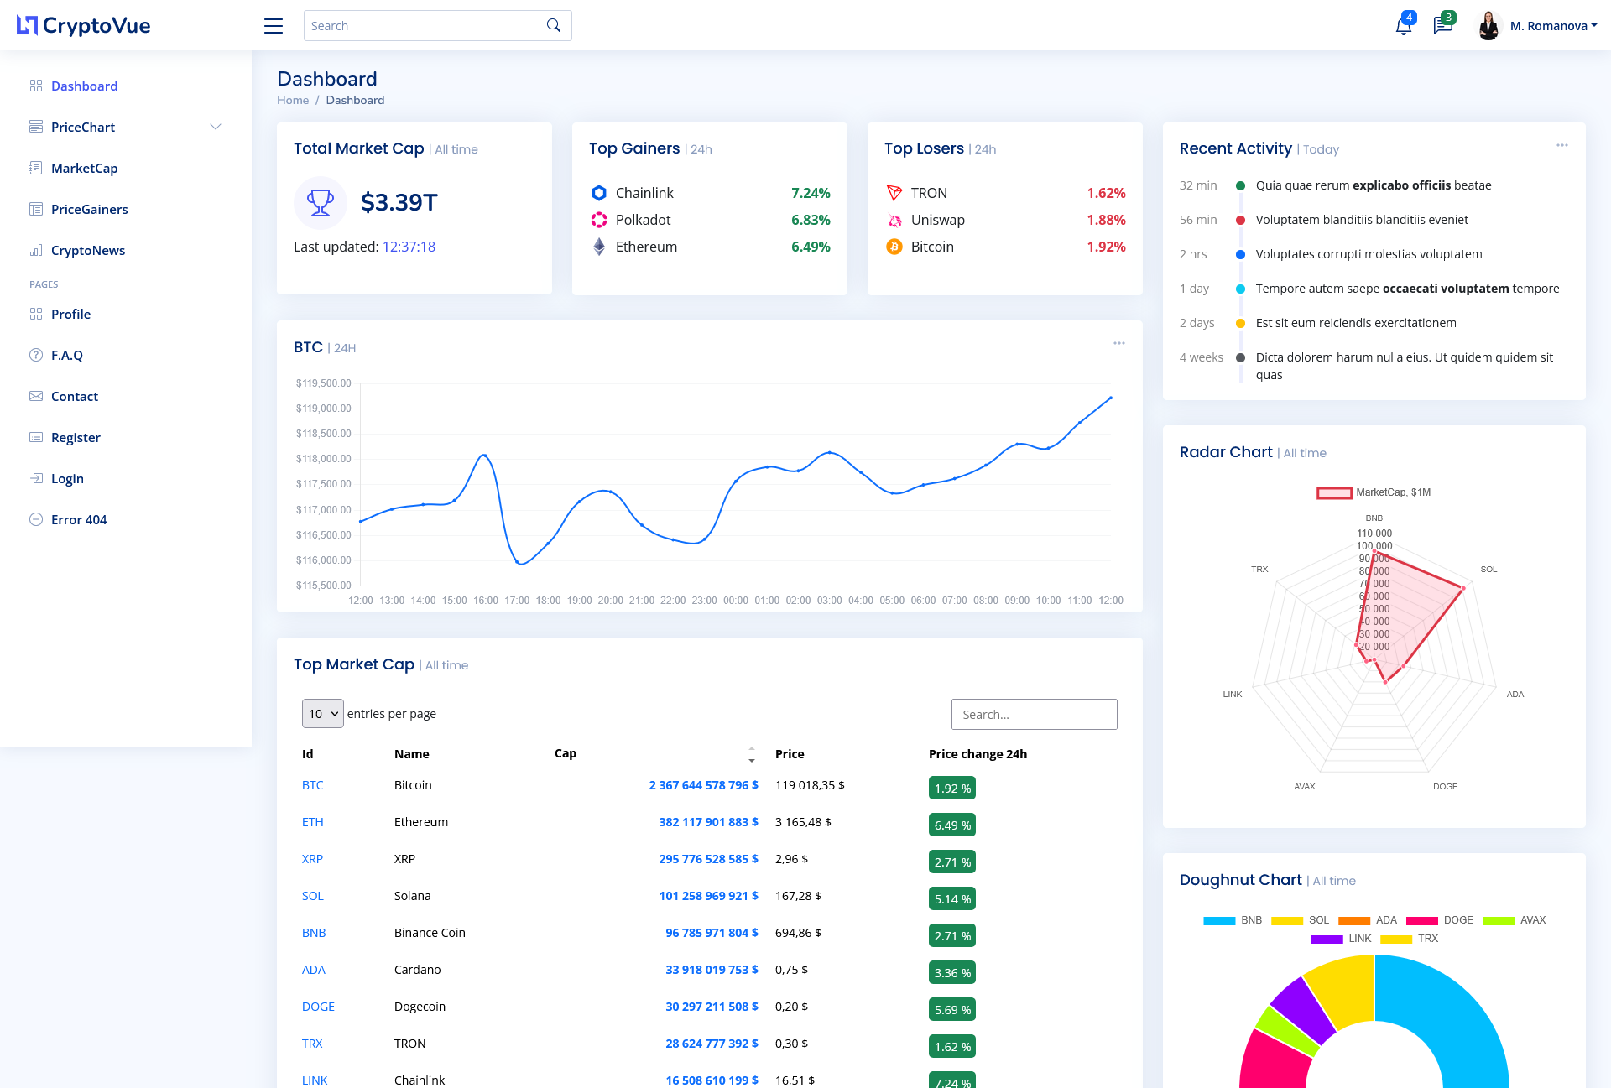Click the Solana 5.14 % price change badge
This screenshot has width=1611, height=1088.
(x=952, y=899)
